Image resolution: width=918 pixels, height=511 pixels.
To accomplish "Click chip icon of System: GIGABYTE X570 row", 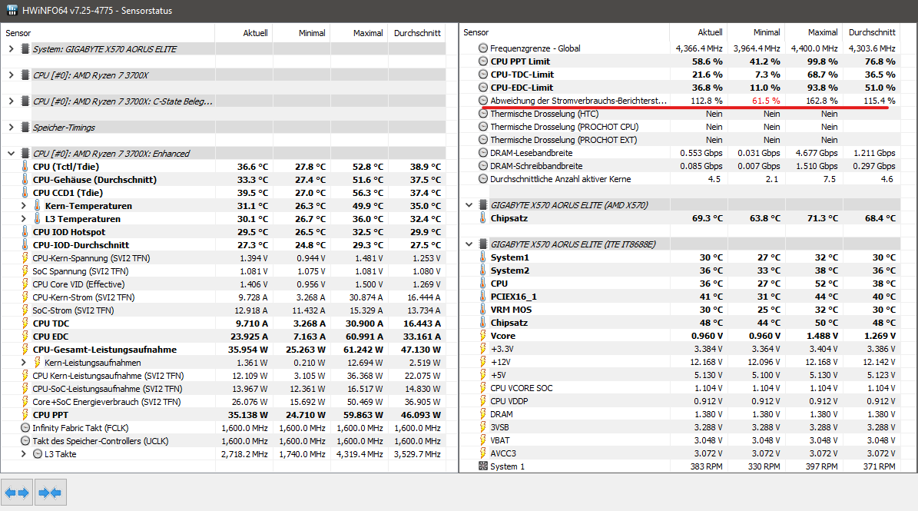I will pos(25,49).
